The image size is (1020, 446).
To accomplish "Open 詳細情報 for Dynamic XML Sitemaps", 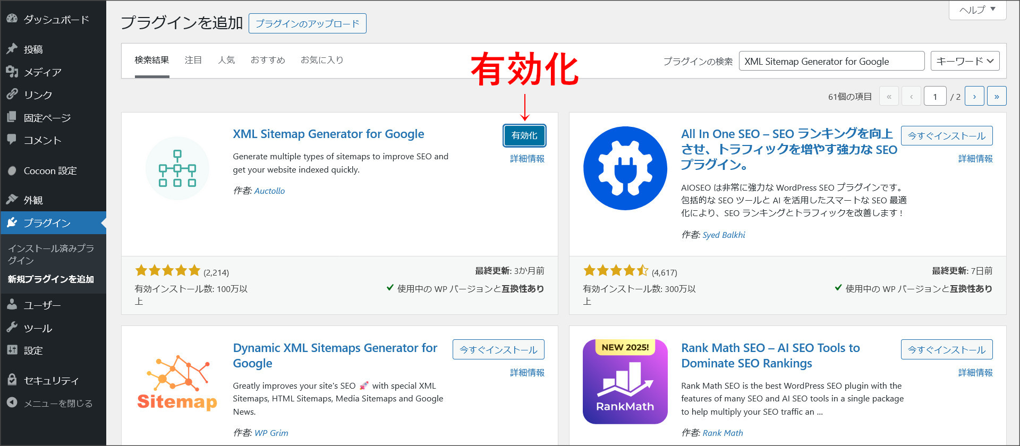I will click(527, 372).
